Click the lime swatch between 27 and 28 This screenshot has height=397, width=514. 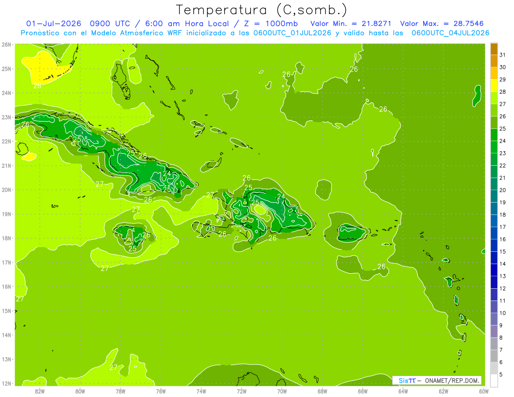[494, 98]
